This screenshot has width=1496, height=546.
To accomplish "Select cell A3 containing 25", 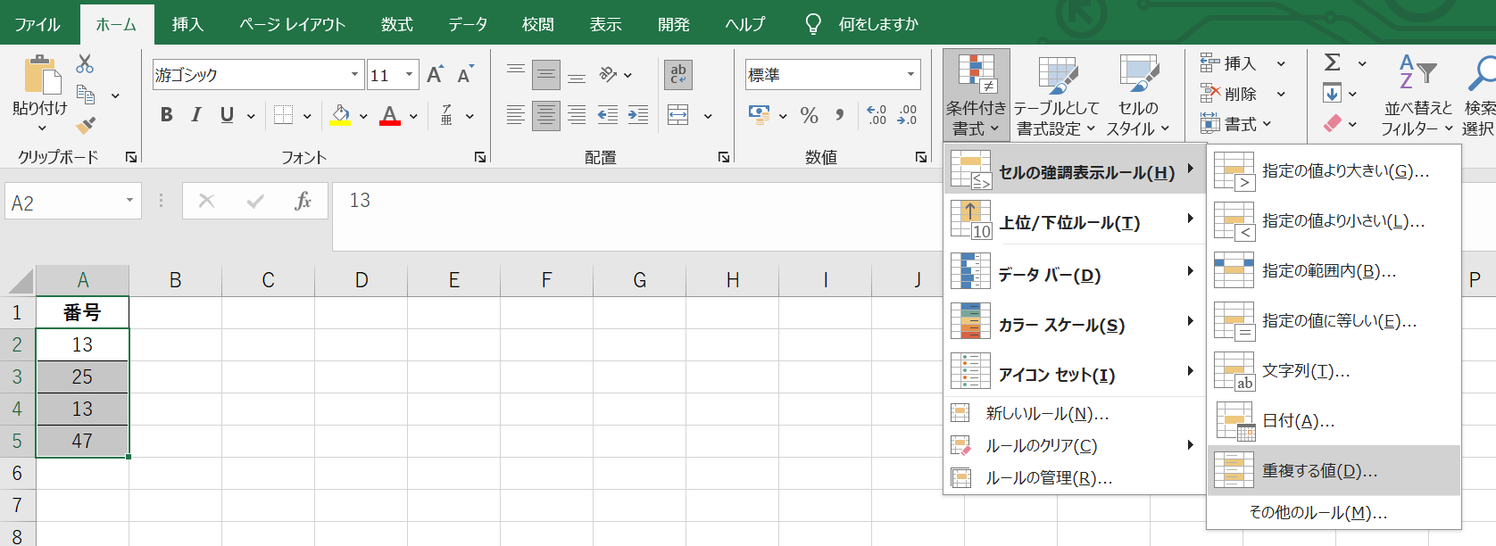I will click(x=82, y=377).
